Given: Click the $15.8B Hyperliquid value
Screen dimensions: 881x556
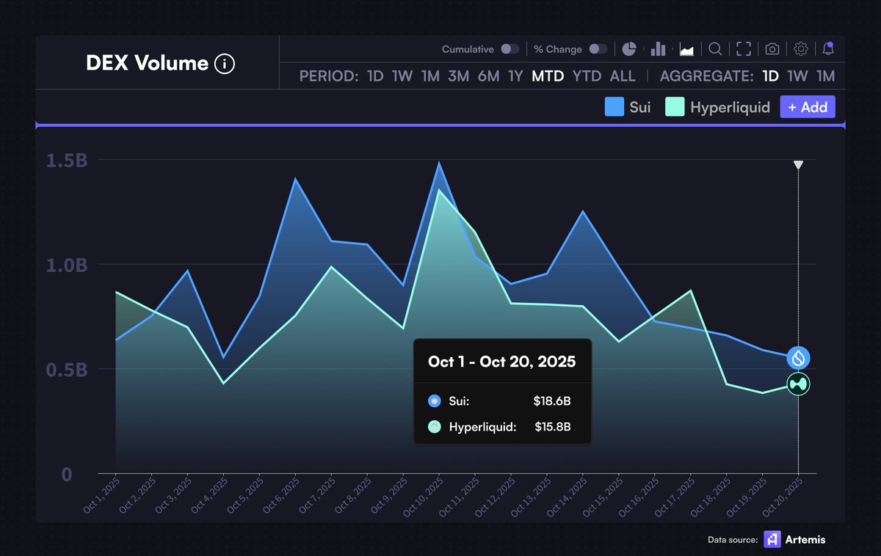Looking at the screenshot, I should coord(552,426).
